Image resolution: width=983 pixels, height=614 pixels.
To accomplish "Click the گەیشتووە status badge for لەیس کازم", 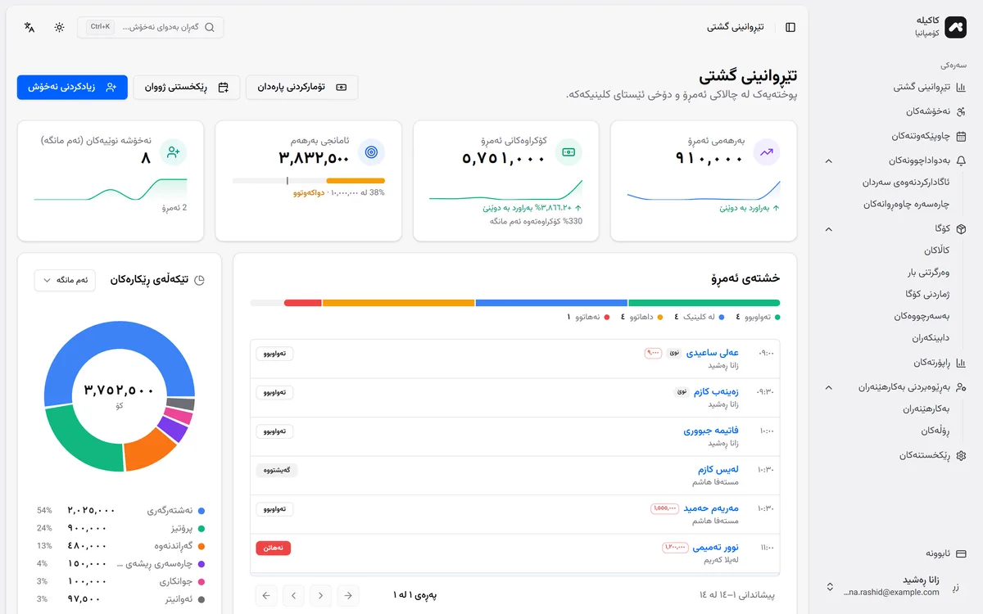I will coord(277,470).
